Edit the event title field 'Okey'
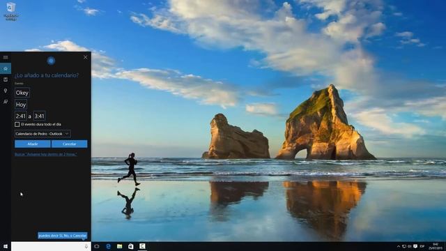The width and height of the screenshot is (446, 251). click(22, 93)
